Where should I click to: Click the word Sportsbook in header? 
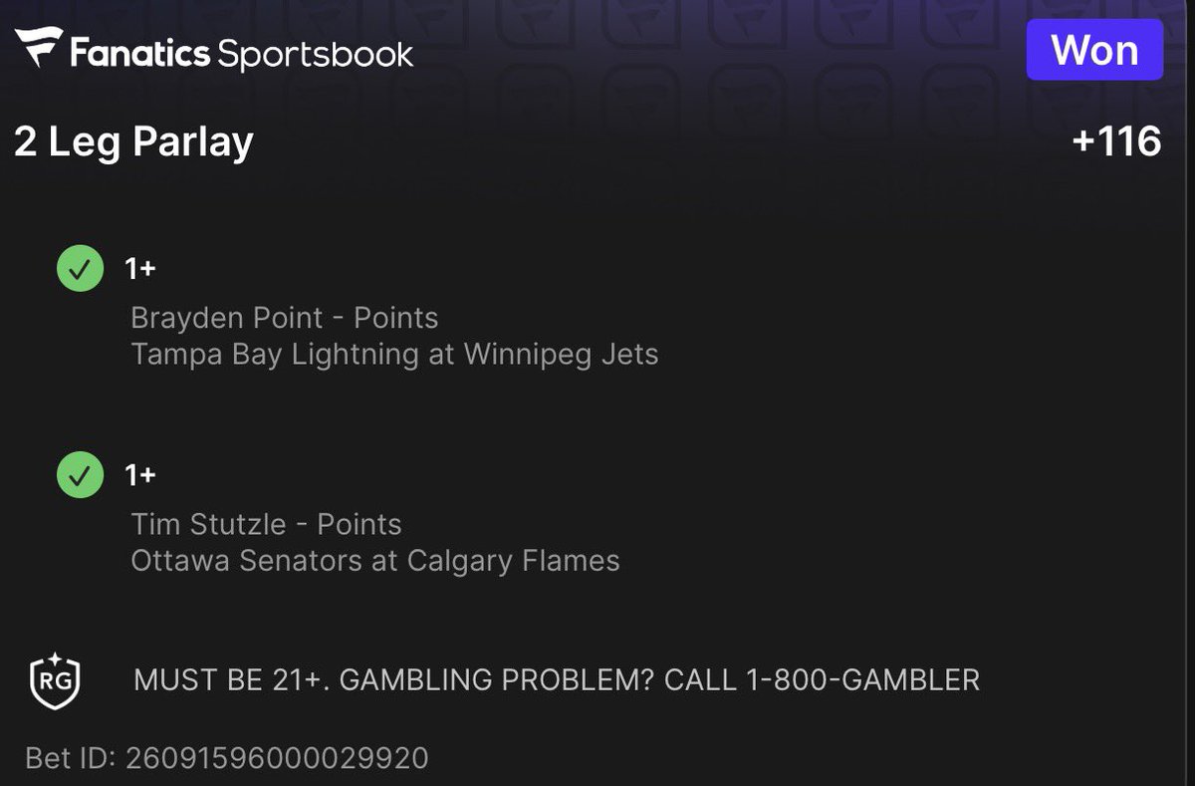click(x=316, y=54)
